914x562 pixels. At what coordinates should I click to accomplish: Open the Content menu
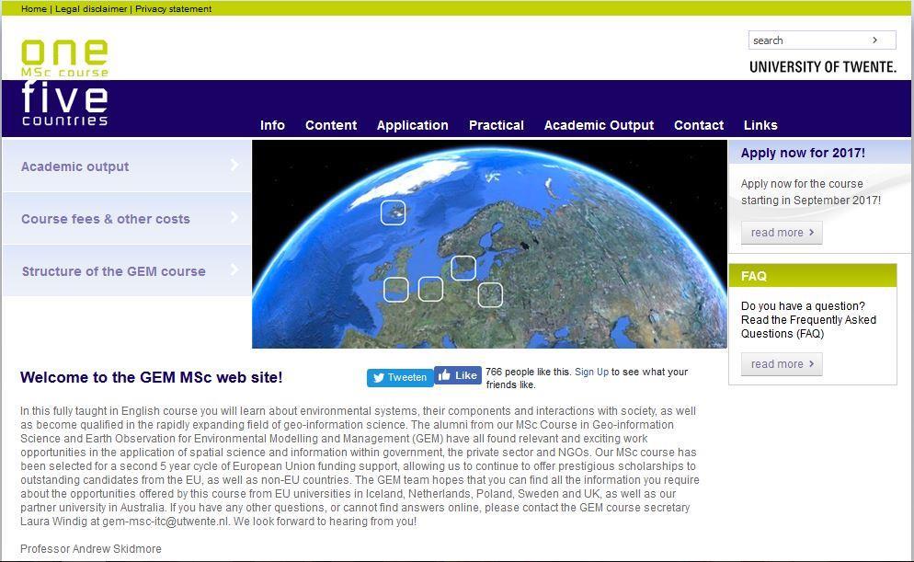(x=331, y=125)
